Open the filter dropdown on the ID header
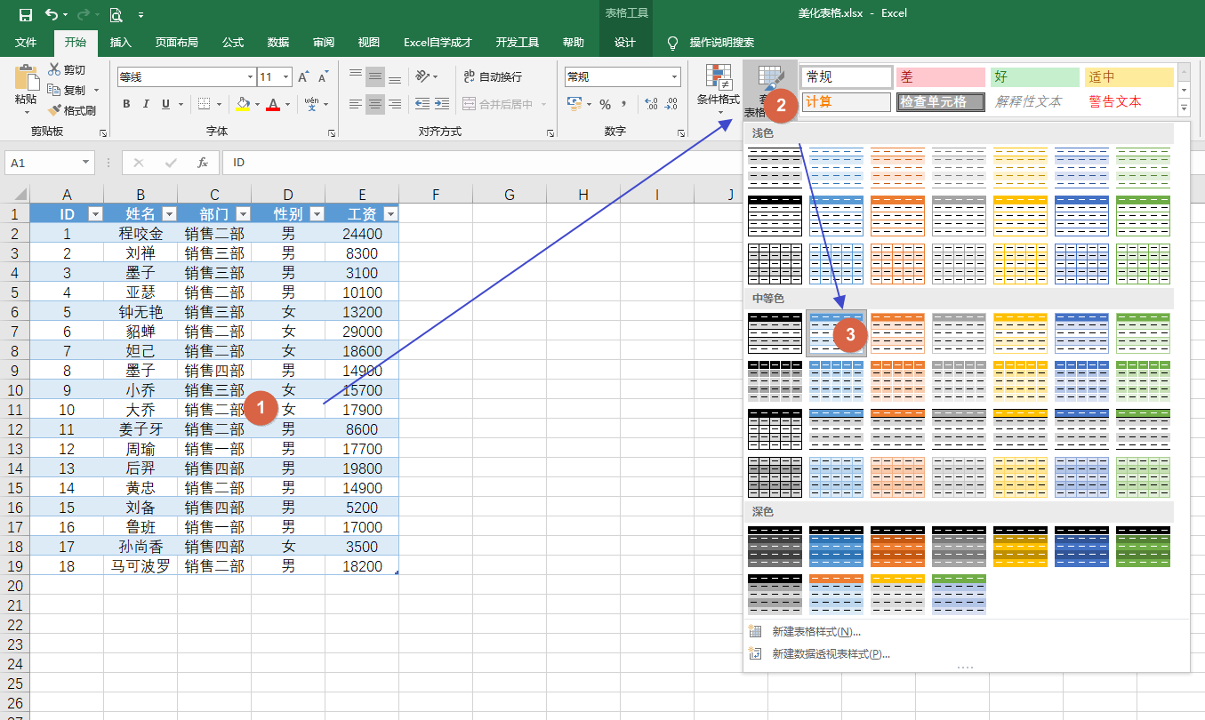The width and height of the screenshot is (1205, 720). pos(96,214)
